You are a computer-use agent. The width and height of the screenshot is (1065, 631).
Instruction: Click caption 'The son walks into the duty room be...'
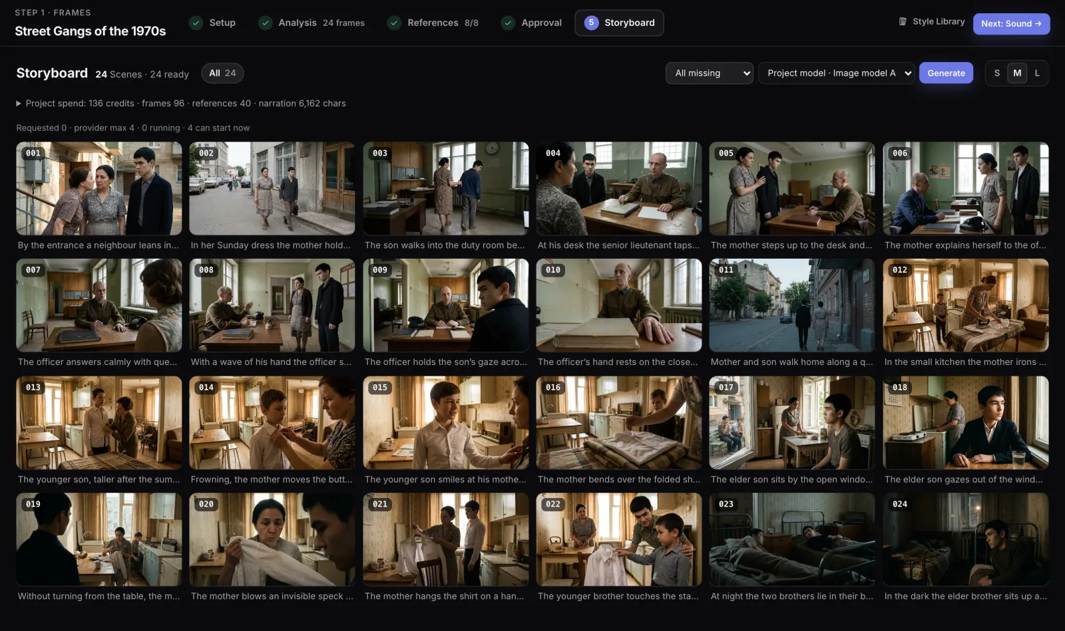click(445, 245)
